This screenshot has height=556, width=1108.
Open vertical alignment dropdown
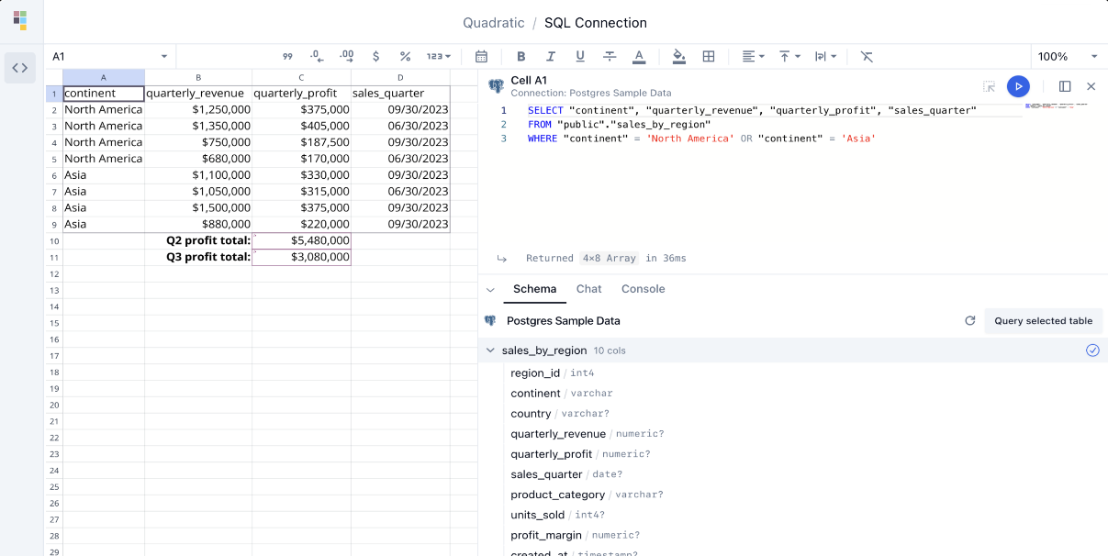(789, 56)
